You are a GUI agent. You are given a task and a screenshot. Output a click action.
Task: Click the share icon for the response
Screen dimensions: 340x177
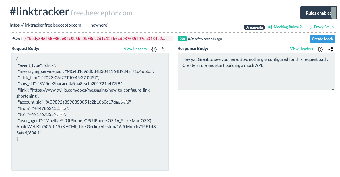tap(331, 49)
